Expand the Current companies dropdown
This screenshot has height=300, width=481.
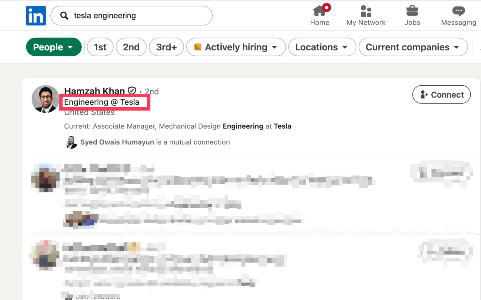(x=413, y=47)
